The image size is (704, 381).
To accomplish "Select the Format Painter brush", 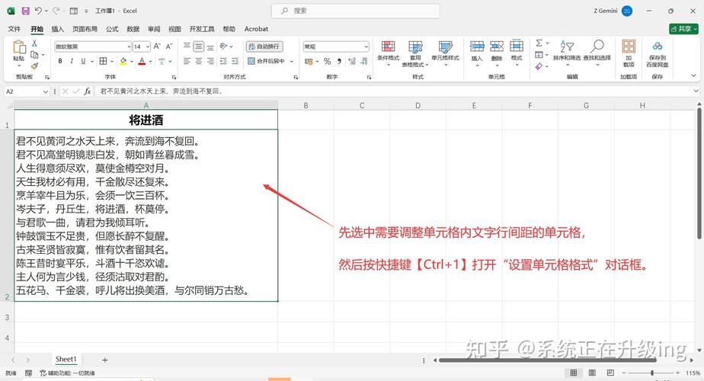I will (x=34, y=66).
